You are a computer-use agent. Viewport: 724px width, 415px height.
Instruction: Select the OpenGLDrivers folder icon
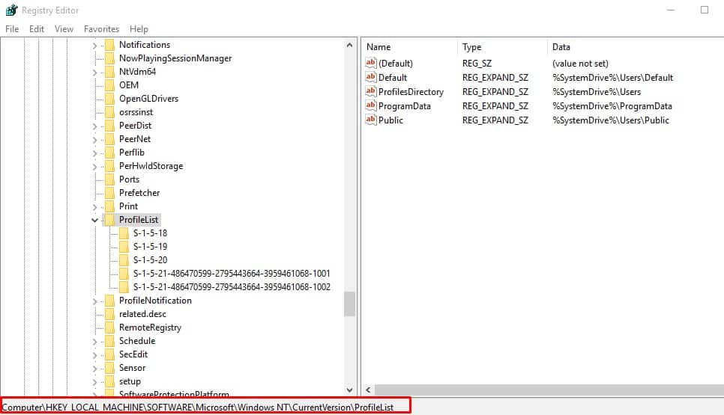pos(109,99)
